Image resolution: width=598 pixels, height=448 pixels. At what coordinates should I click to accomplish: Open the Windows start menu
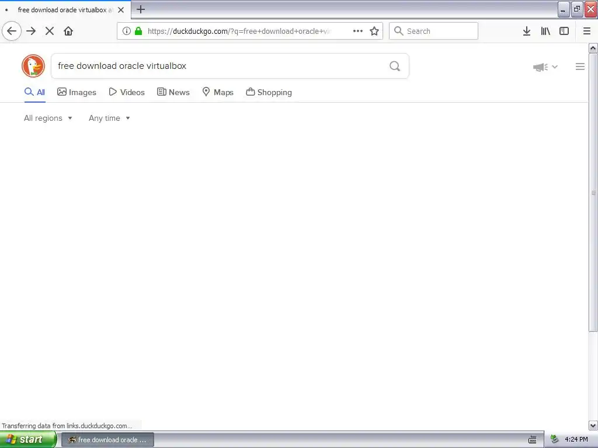pyautogui.click(x=28, y=440)
